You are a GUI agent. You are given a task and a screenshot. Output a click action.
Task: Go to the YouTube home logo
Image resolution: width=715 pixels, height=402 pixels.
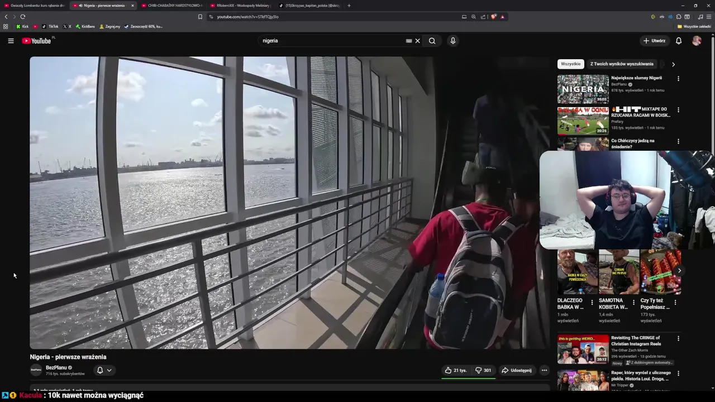(37, 41)
